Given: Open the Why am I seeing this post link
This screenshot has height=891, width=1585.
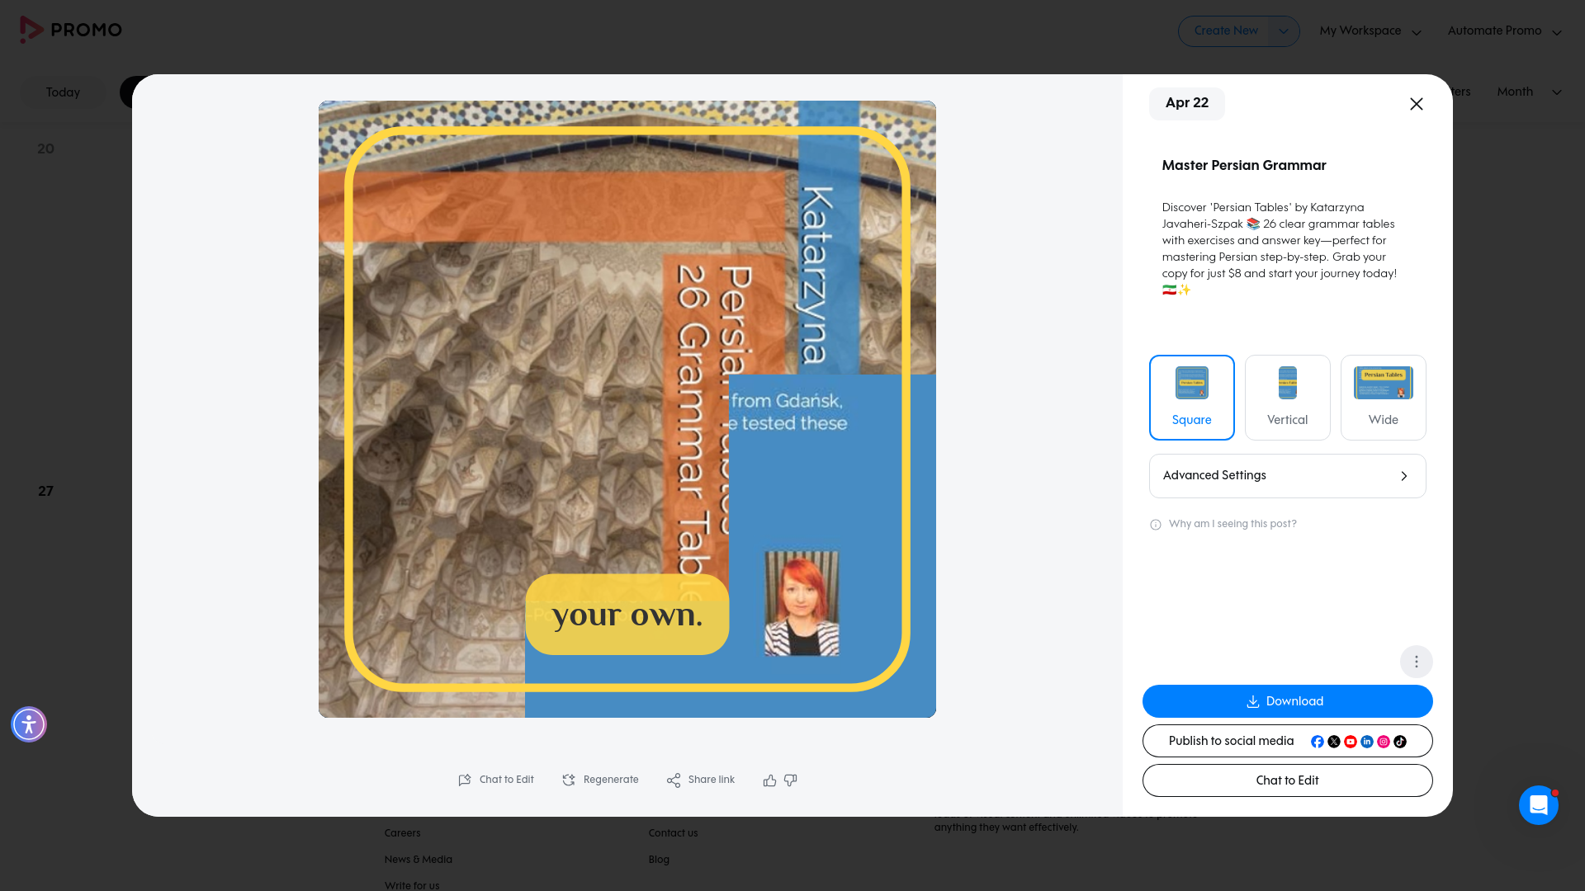Looking at the screenshot, I should tap(1232, 524).
